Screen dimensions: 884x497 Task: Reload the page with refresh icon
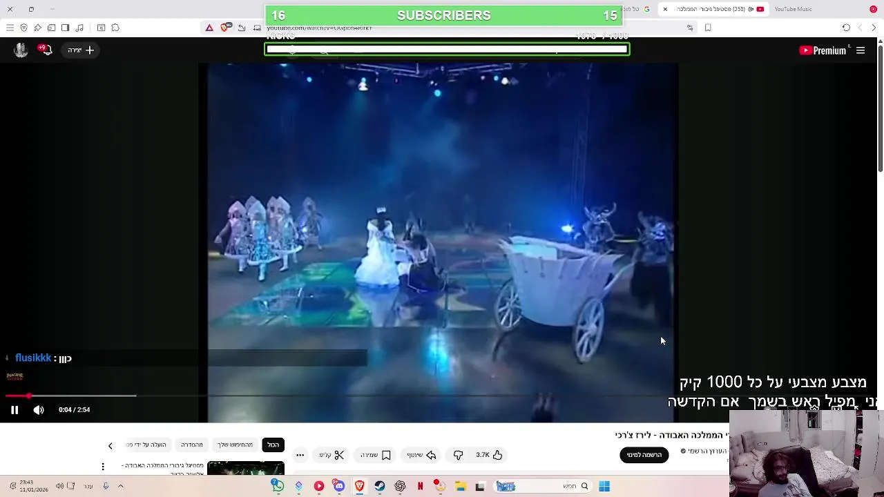[846, 28]
